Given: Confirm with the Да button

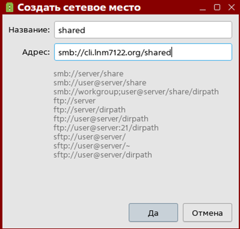Looking at the screenshot, I should (153, 213).
